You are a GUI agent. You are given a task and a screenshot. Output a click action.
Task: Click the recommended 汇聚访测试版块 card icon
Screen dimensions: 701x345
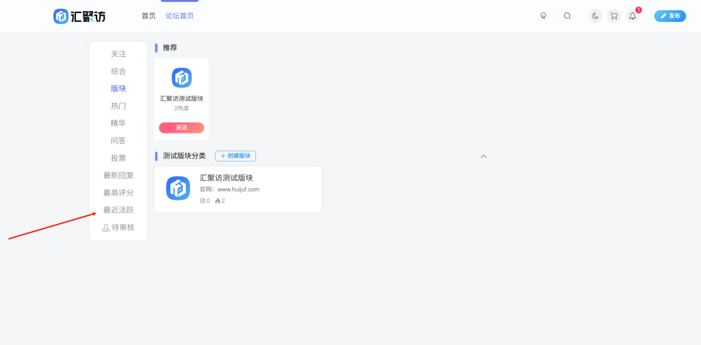coord(181,78)
